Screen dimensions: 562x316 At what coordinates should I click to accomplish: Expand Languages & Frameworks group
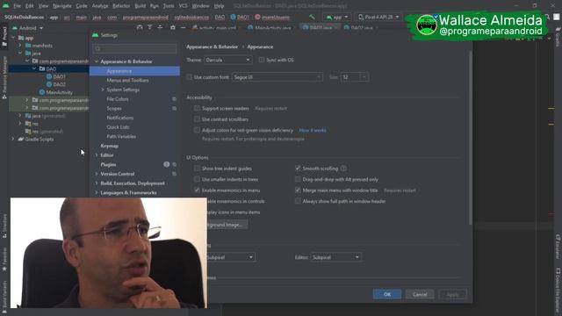(97, 192)
